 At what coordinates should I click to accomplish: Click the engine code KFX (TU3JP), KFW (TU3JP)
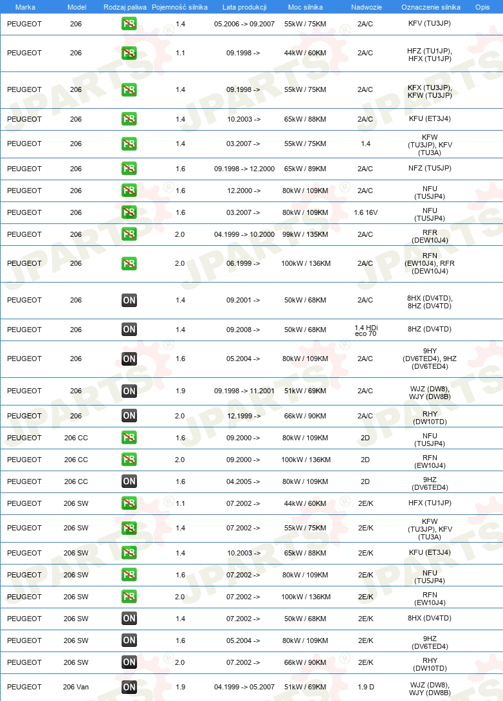click(430, 91)
